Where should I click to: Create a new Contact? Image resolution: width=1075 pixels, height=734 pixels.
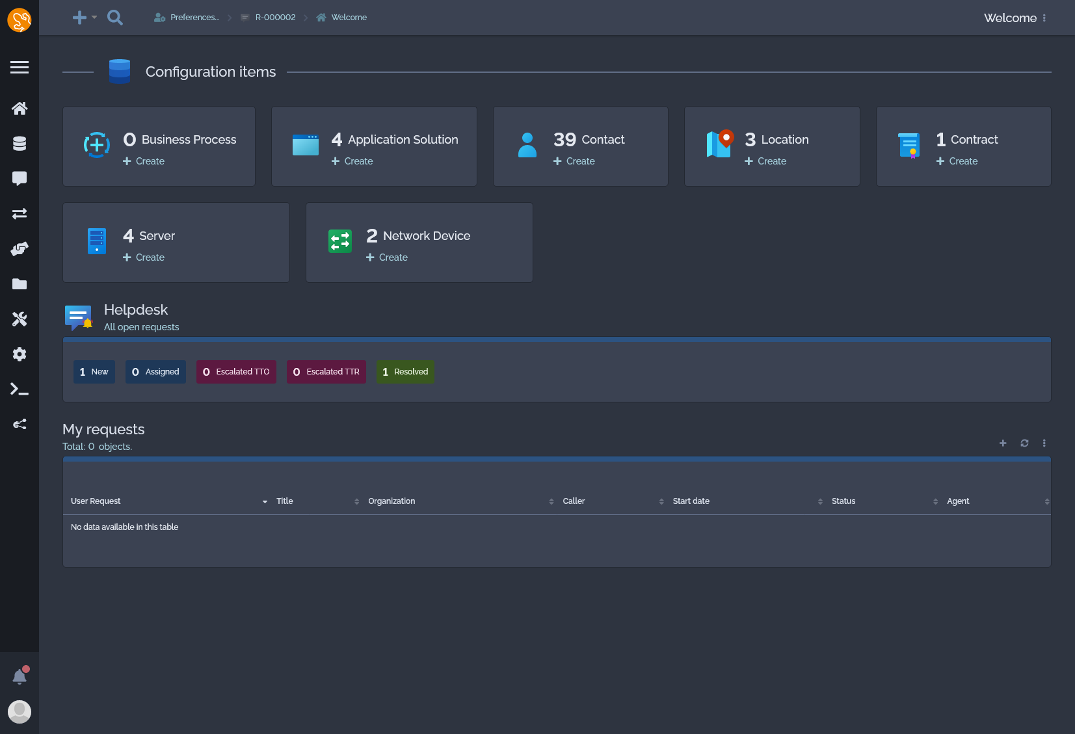click(x=574, y=161)
